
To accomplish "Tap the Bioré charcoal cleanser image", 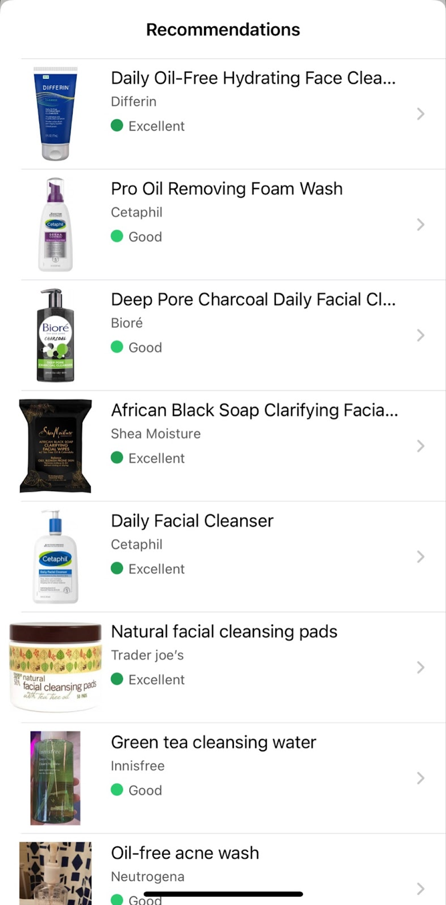I will (x=55, y=335).
